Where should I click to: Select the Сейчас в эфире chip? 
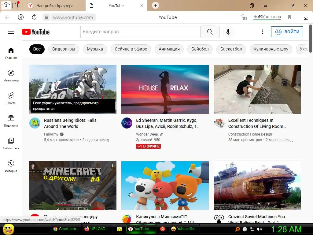(131, 49)
